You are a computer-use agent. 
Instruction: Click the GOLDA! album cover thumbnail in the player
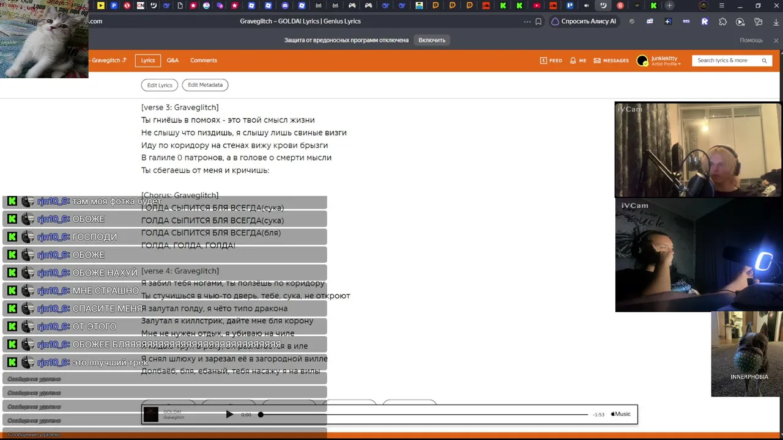coord(151,414)
